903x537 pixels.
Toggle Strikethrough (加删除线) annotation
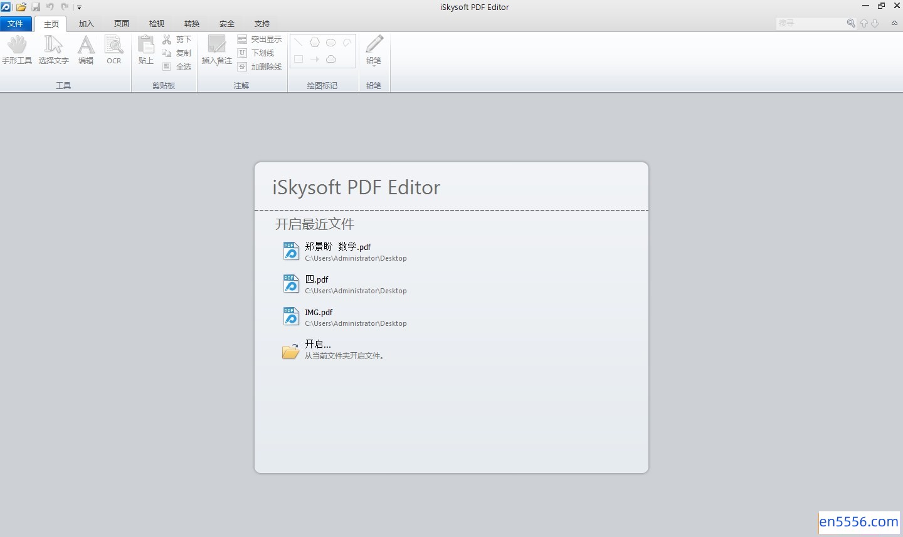pyautogui.click(x=260, y=67)
